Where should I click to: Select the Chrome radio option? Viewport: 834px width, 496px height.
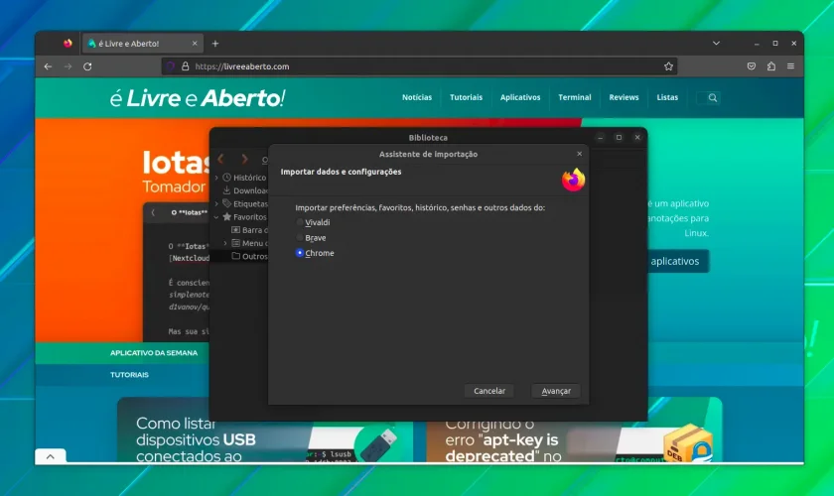point(315,253)
